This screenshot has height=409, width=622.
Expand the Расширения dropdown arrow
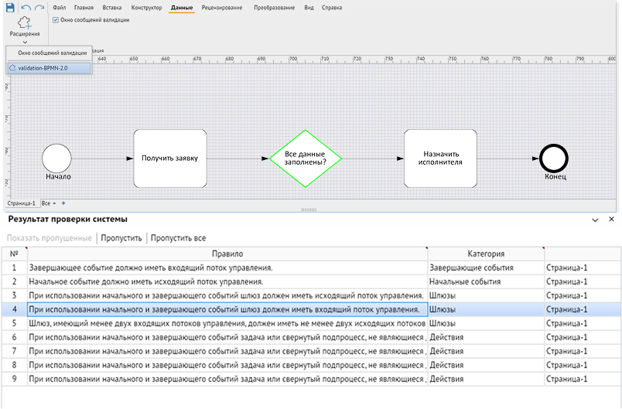(x=25, y=42)
